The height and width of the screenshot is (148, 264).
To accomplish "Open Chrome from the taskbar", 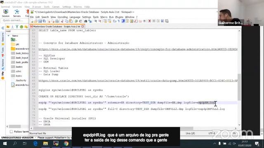I will point(66,143).
